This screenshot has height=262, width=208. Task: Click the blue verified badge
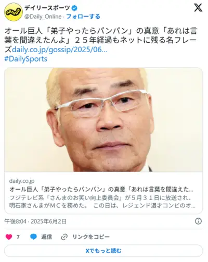coord(75,8)
